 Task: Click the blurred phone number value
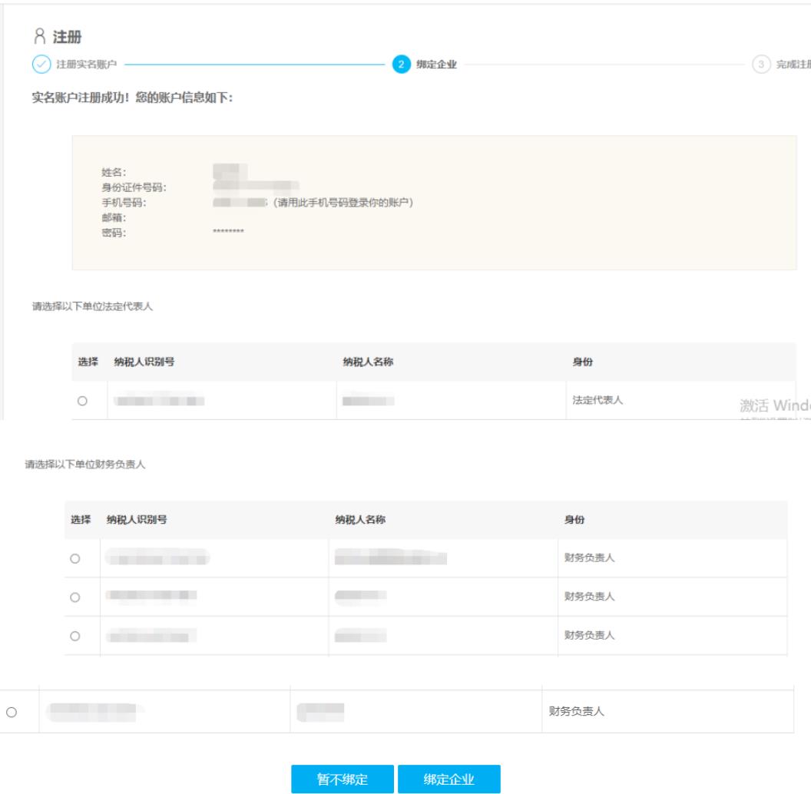[239, 203]
